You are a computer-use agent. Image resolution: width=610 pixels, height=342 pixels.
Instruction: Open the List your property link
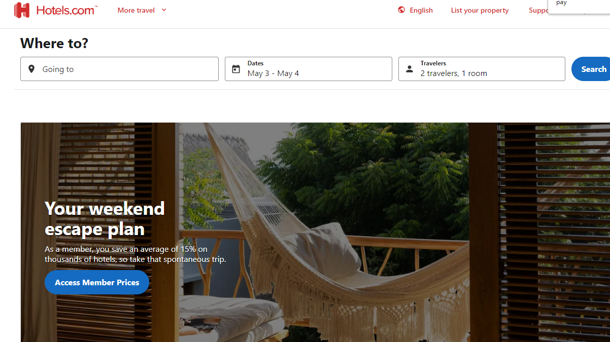coord(480,10)
